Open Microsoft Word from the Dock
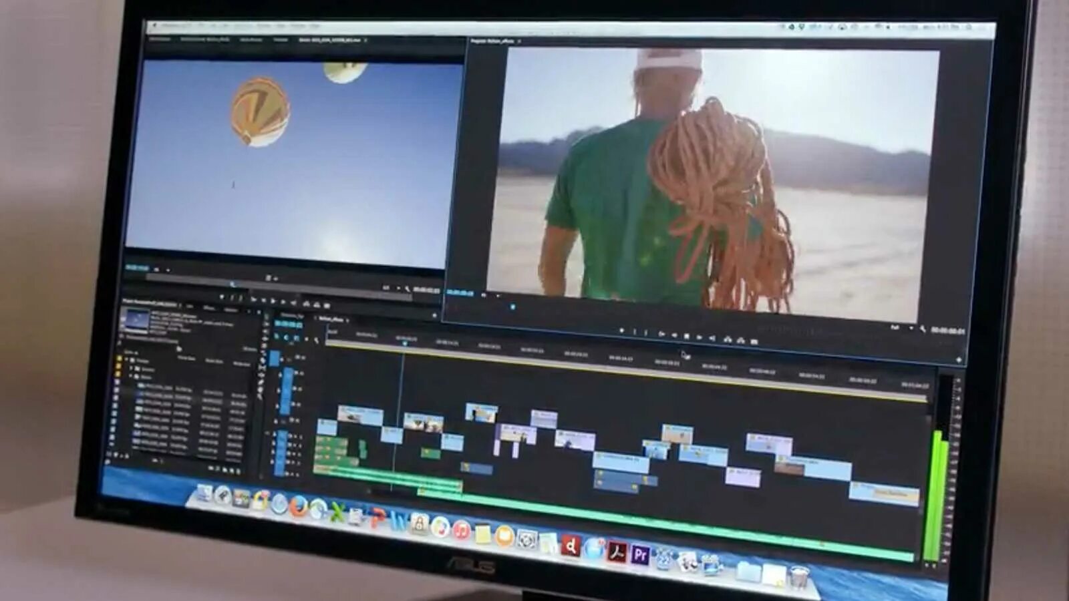1069x601 pixels. click(400, 520)
